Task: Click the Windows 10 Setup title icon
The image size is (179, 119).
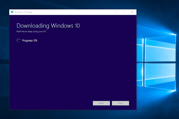Action: 12,12
